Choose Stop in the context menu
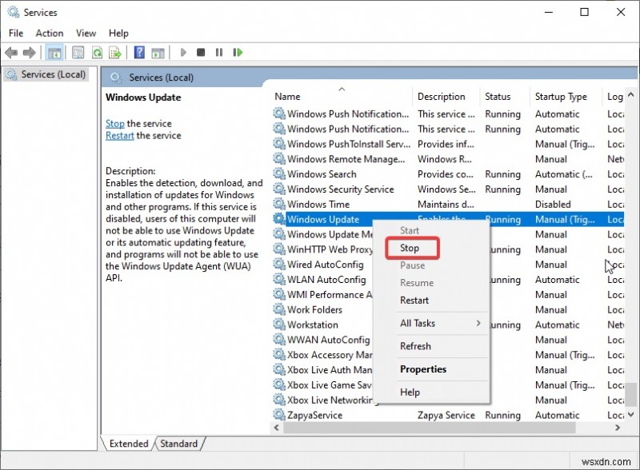The image size is (640, 470). (430, 248)
